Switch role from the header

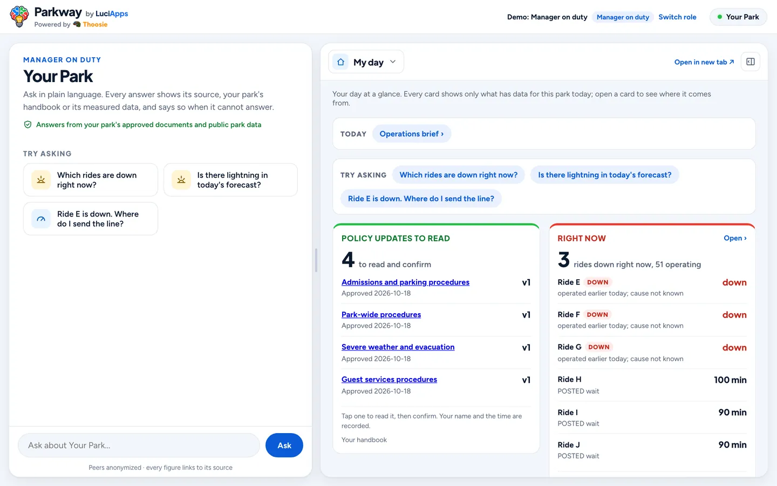[x=677, y=17]
